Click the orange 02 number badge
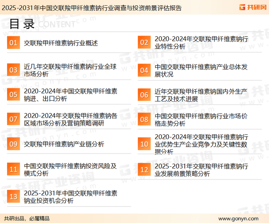The image size is (269, 223). coord(144,42)
